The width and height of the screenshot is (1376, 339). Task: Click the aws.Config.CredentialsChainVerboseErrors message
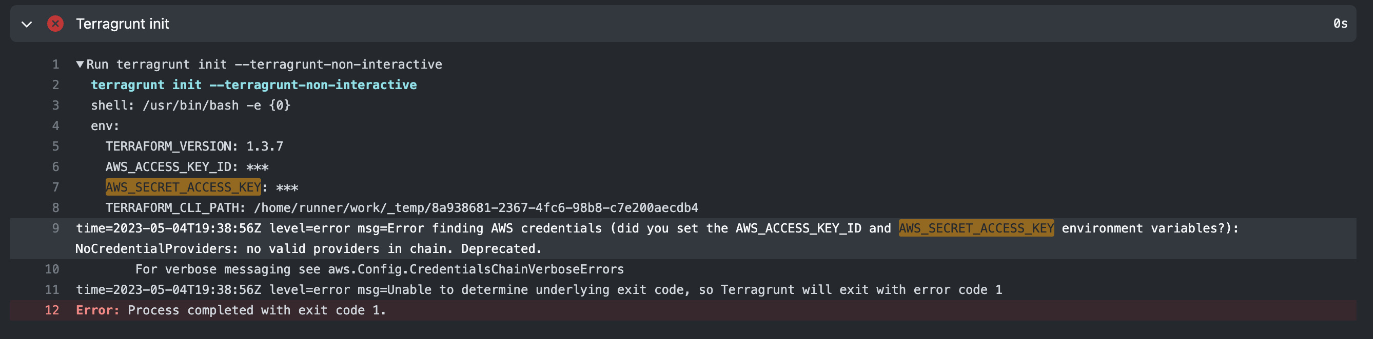pos(379,269)
